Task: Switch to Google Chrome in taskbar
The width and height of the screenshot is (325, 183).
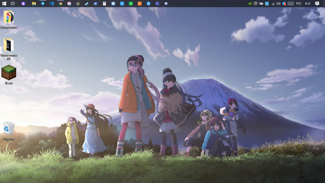Action: [x=60, y=3]
